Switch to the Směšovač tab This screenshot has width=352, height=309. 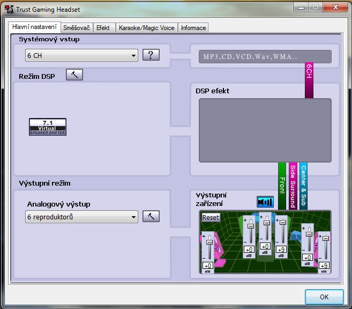(76, 27)
